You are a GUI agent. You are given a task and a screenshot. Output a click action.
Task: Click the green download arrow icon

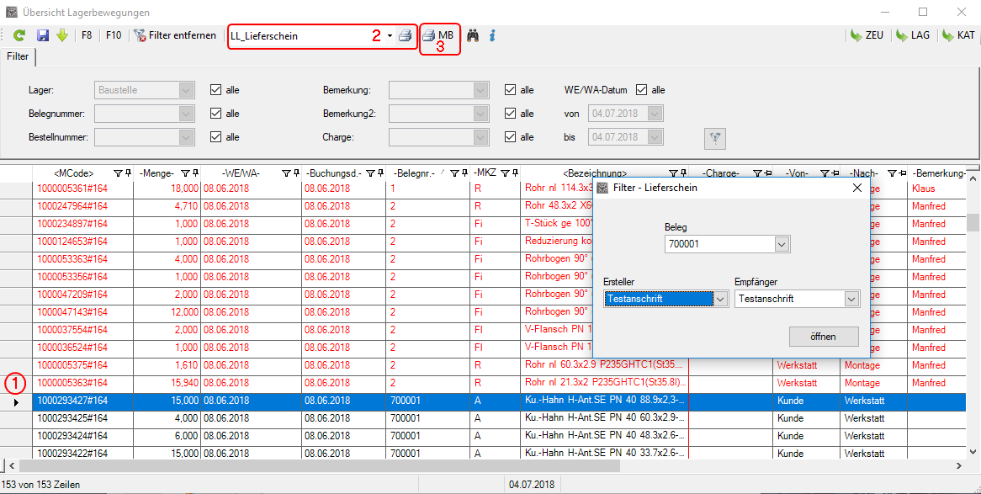62,36
